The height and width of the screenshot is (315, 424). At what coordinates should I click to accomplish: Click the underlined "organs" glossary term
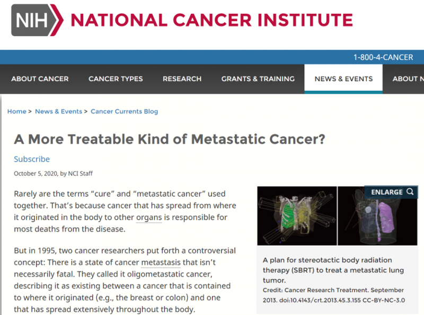point(149,217)
